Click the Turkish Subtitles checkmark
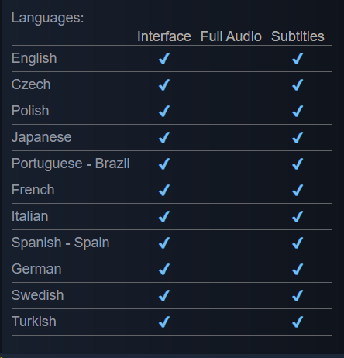Viewport: 344px width, 358px height. point(298,322)
